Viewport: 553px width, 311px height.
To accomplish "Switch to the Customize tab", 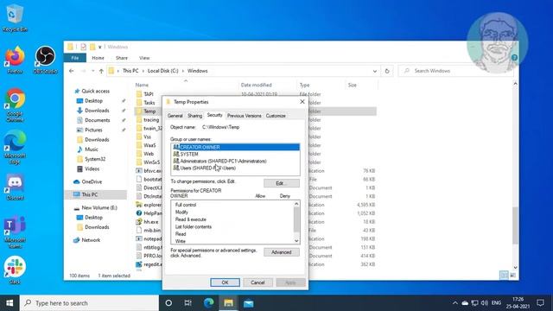I will 276,116.
